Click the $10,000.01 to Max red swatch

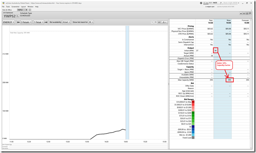(193, 102)
